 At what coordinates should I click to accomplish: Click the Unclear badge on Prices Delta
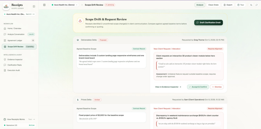97,99
